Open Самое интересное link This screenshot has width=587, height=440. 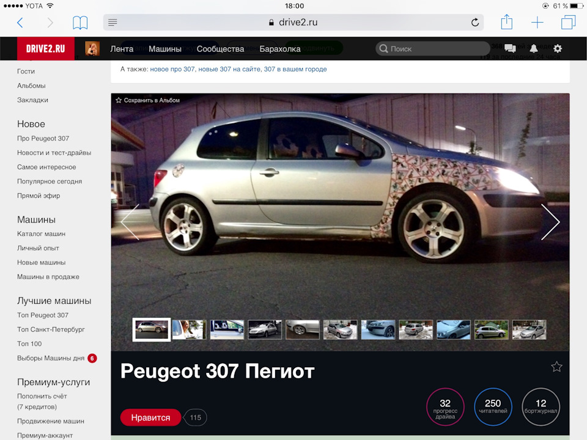46,167
